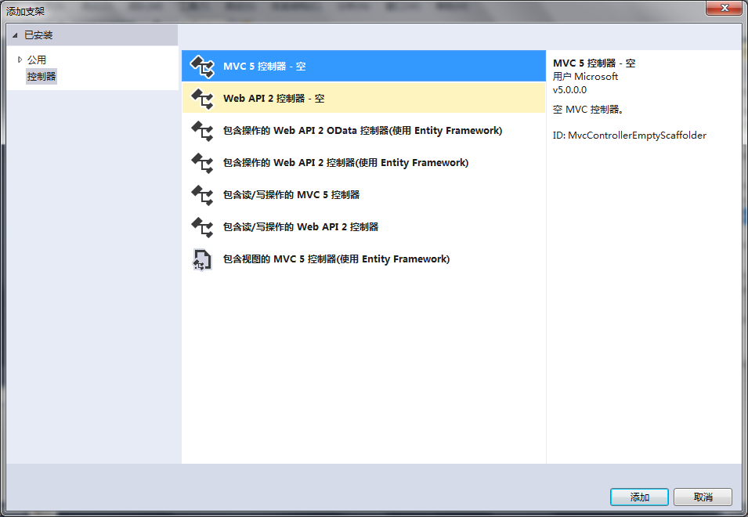Click the 用户 Microsoft text in details
The height and width of the screenshot is (517, 748).
pyautogui.click(x=585, y=76)
